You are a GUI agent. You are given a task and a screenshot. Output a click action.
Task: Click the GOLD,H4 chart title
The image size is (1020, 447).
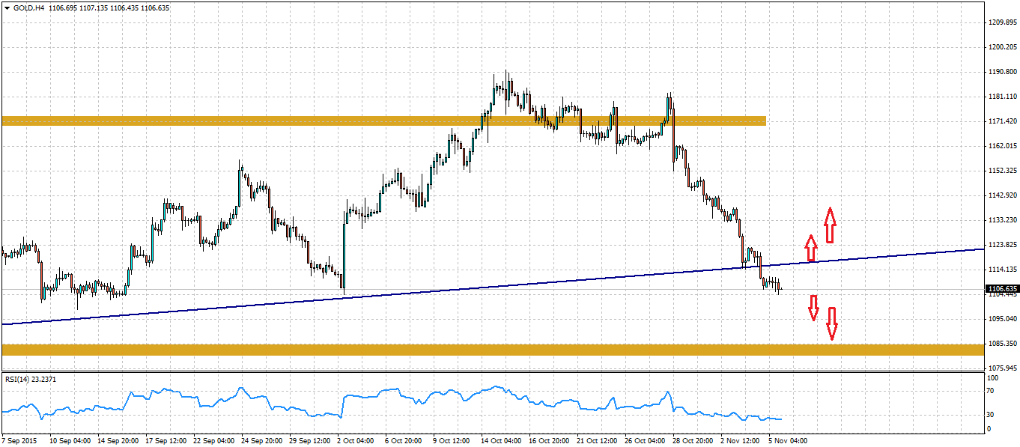coord(28,7)
